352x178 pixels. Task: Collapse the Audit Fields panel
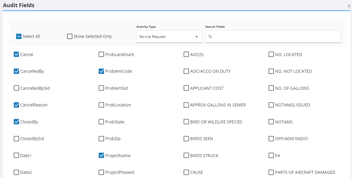click(349, 6)
